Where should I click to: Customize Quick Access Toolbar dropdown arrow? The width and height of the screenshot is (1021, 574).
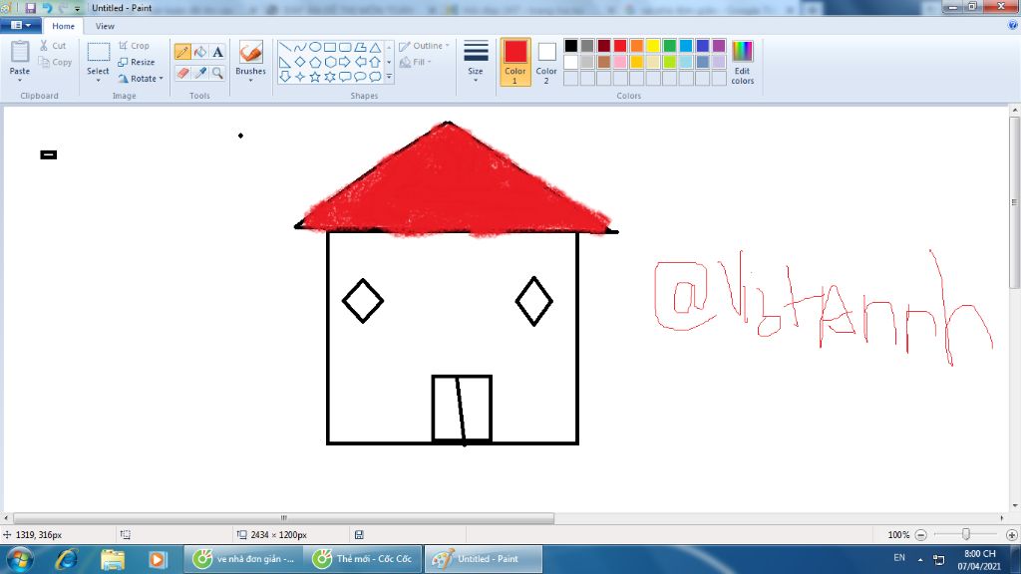tap(78, 9)
